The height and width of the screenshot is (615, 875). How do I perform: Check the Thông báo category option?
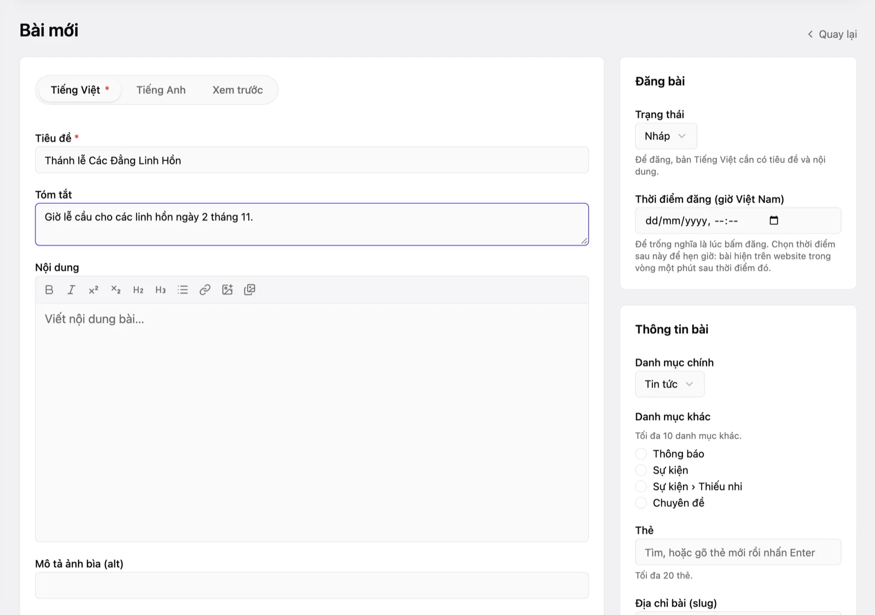pyautogui.click(x=641, y=454)
